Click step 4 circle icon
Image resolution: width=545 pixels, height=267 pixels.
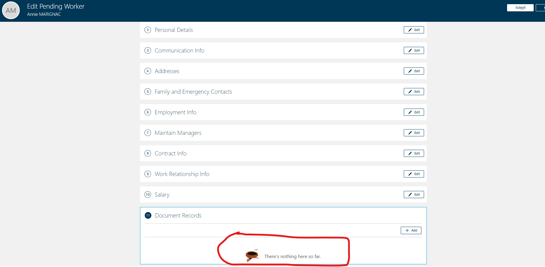148,71
